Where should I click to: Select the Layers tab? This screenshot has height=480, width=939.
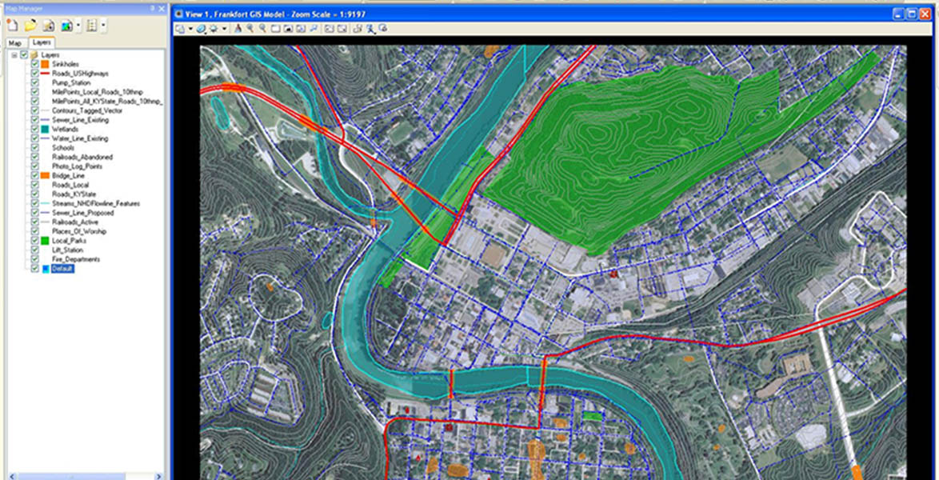41,43
